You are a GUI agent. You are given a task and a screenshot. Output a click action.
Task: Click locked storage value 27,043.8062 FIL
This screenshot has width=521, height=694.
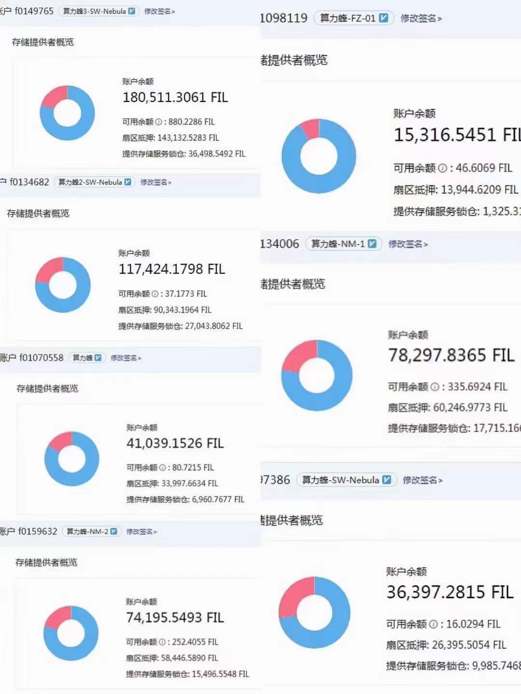click(x=214, y=326)
